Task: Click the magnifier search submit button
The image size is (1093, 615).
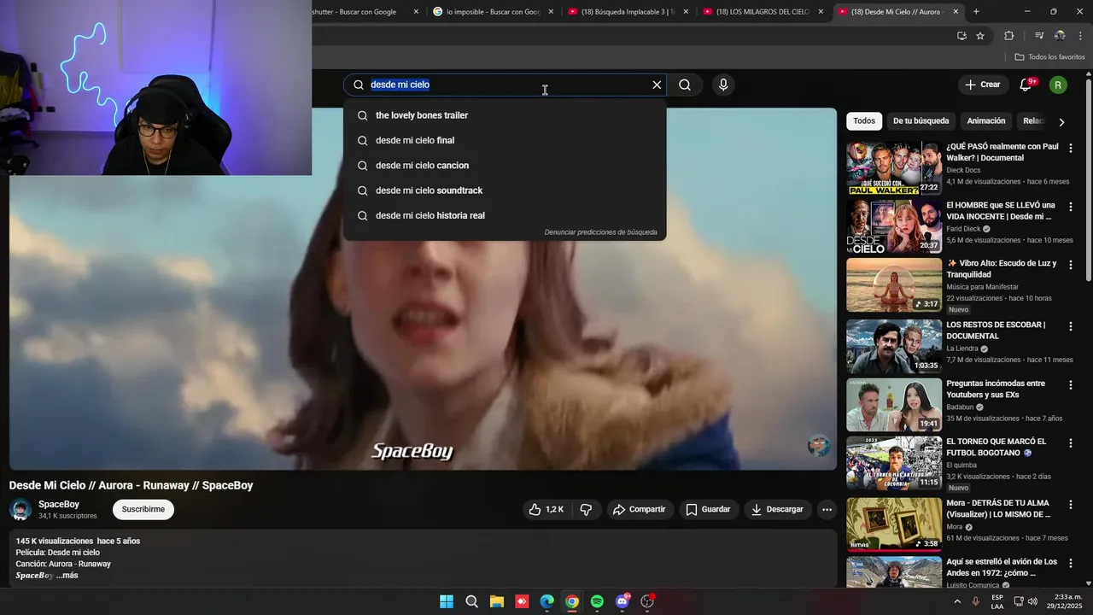Action: tap(685, 85)
